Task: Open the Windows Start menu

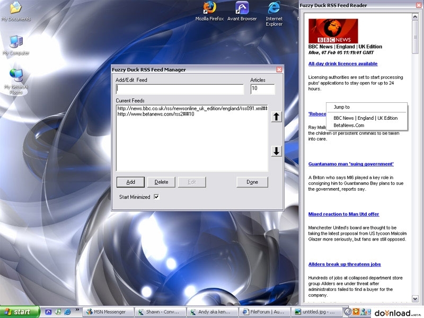Action: (20, 312)
